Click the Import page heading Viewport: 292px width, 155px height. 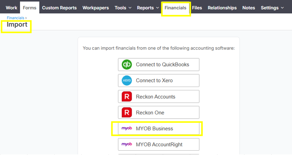[x=17, y=25]
